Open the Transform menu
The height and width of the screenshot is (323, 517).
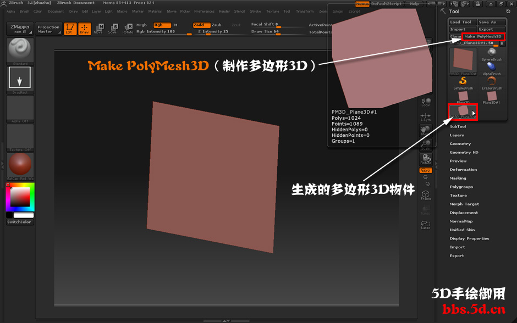coord(305,11)
